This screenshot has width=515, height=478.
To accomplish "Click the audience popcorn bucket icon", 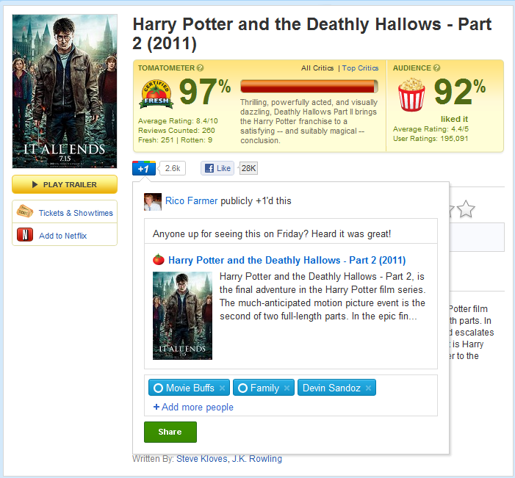I will tap(411, 96).
